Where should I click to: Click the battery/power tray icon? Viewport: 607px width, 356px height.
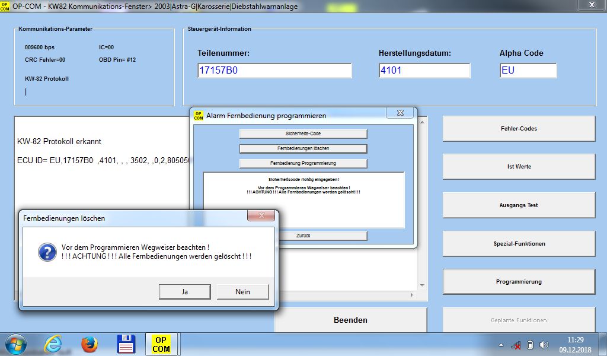click(531, 345)
